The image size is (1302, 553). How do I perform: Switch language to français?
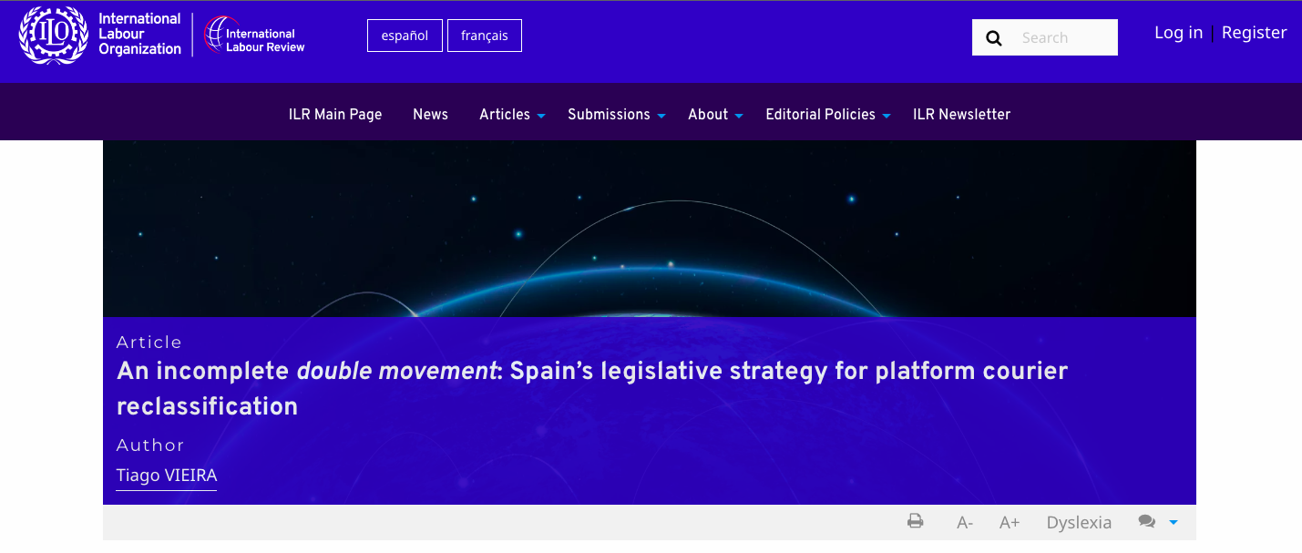(x=484, y=36)
